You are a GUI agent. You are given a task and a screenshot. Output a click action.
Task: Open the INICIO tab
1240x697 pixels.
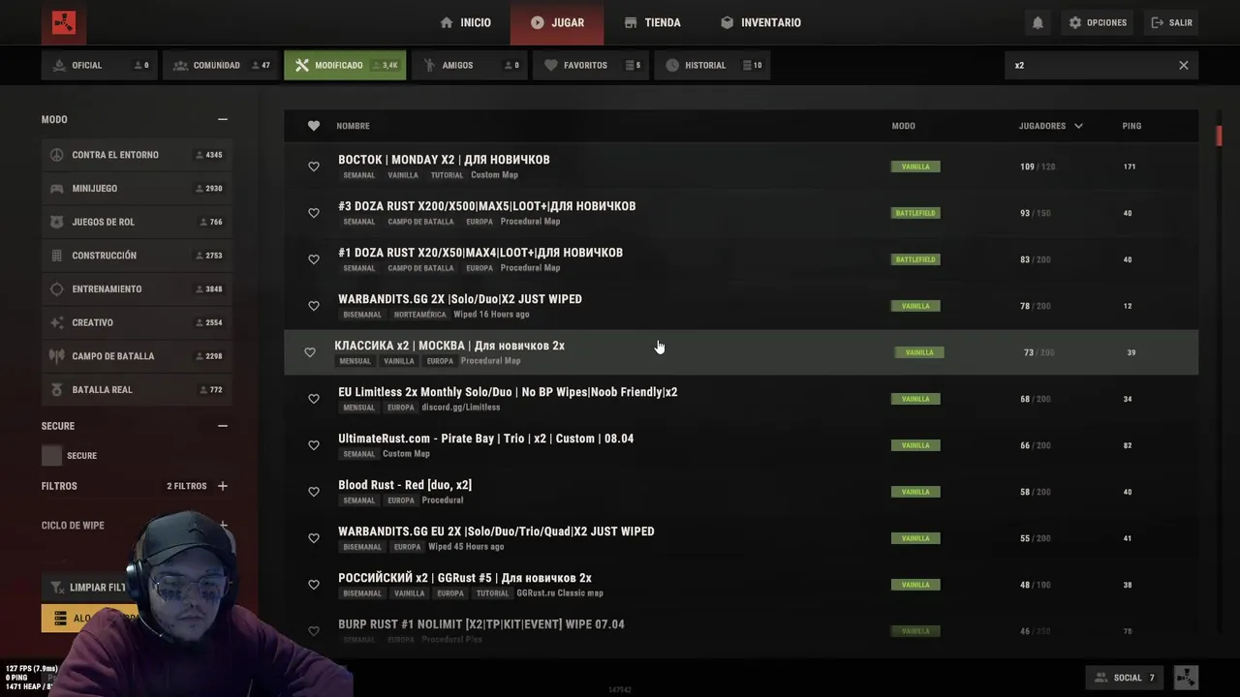[x=465, y=22]
